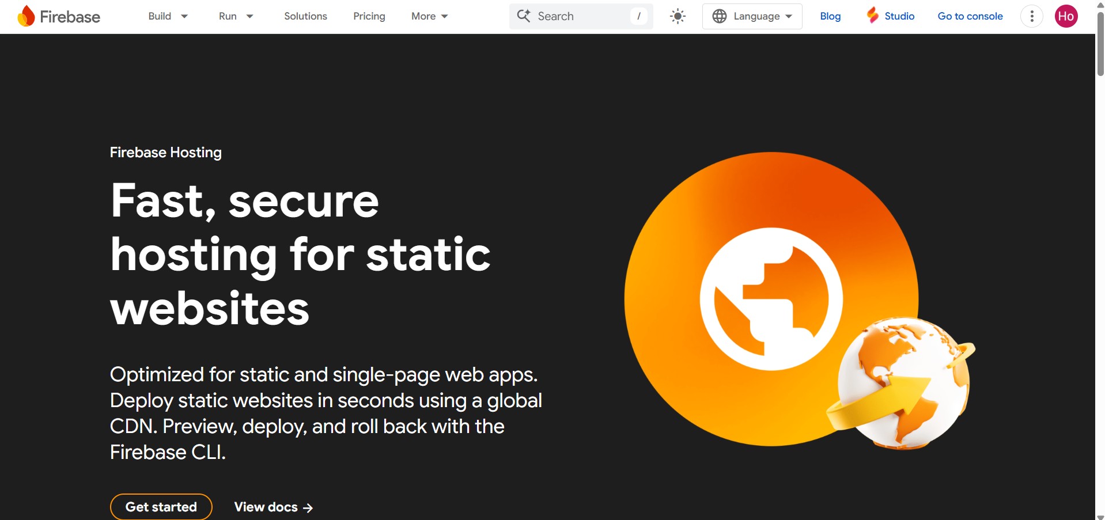The width and height of the screenshot is (1105, 520).
Task: Click the arrow next to View docs
Action: [x=308, y=507]
